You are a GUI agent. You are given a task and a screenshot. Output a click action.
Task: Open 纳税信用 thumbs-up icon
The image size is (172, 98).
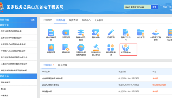coord(51,47)
